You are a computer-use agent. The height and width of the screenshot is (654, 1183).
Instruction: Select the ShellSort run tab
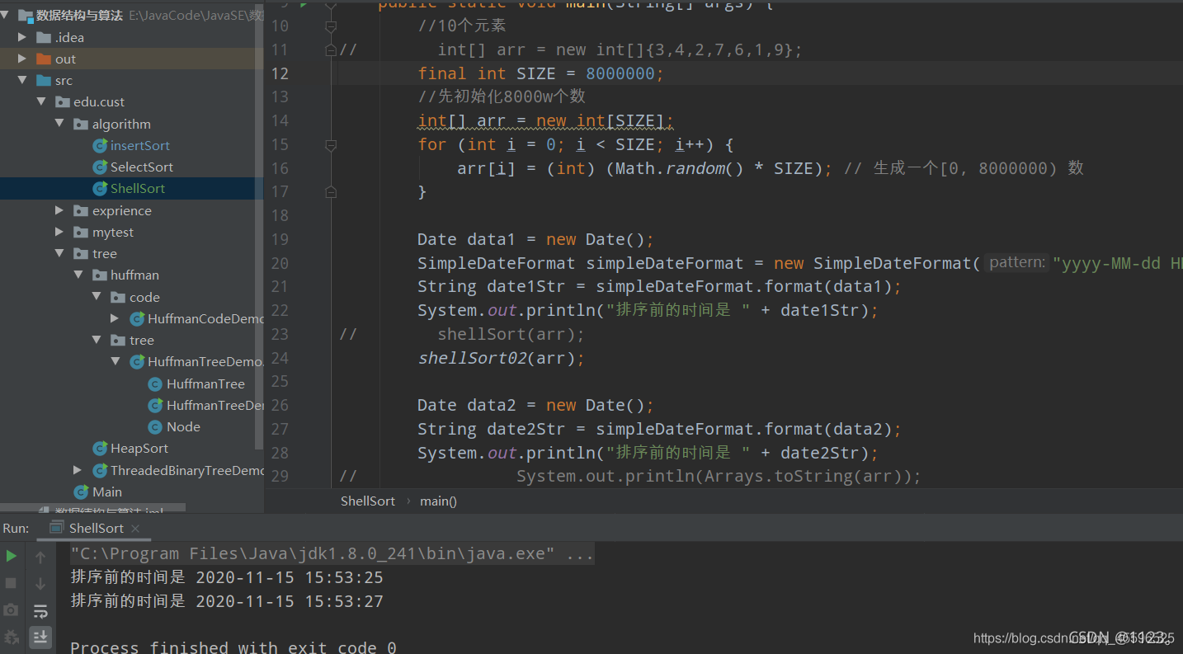(96, 529)
